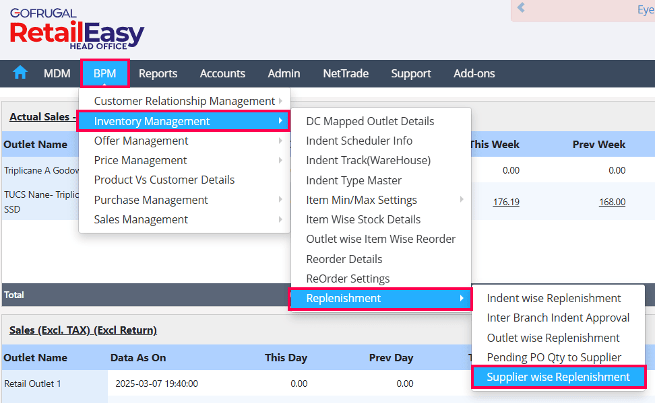
Task: Open ReOrder Settings menu entry
Action: click(x=348, y=279)
